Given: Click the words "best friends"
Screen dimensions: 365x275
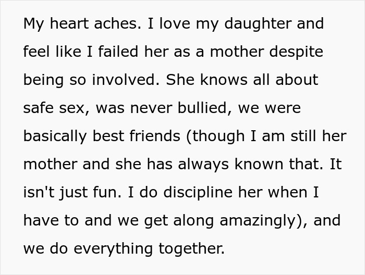Looking at the screenshot, I should tap(137, 136).
